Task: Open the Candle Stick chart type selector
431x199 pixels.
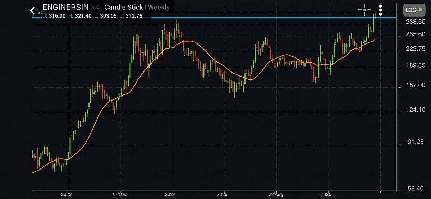Action: (124, 7)
